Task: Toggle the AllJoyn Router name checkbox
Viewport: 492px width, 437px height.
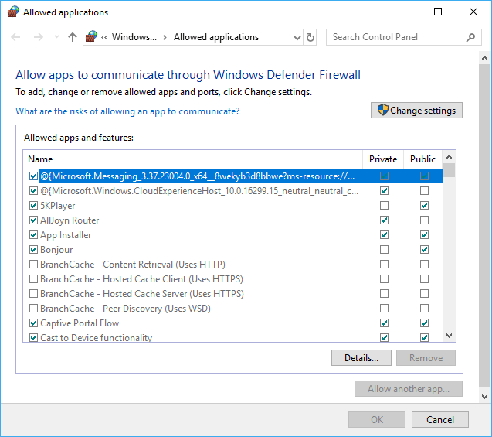Action: pos(33,220)
